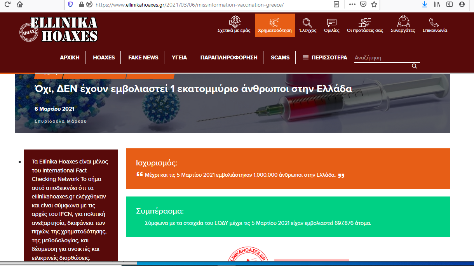Viewport: 474px width, 266px height.
Task: Go to the ΑΡΧΙΚΗ menu item
Action: pyautogui.click(x=70, y=57)
